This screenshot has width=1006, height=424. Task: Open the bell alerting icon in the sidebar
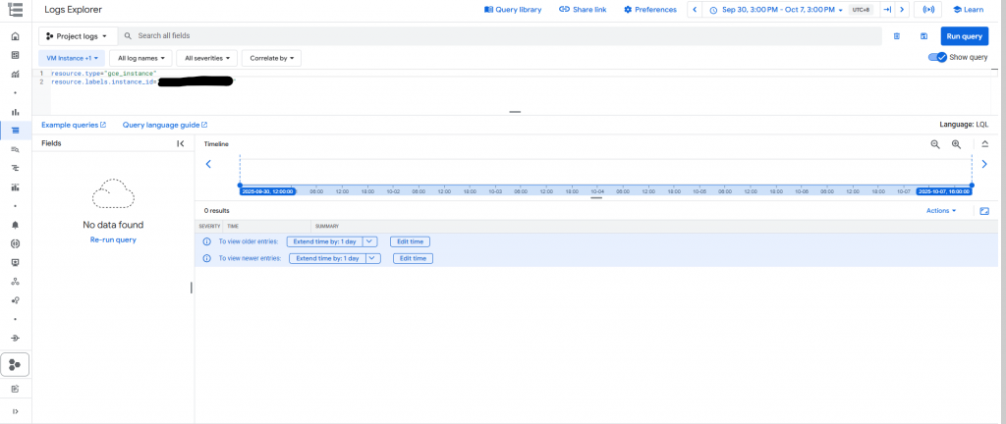click(16, 225)
